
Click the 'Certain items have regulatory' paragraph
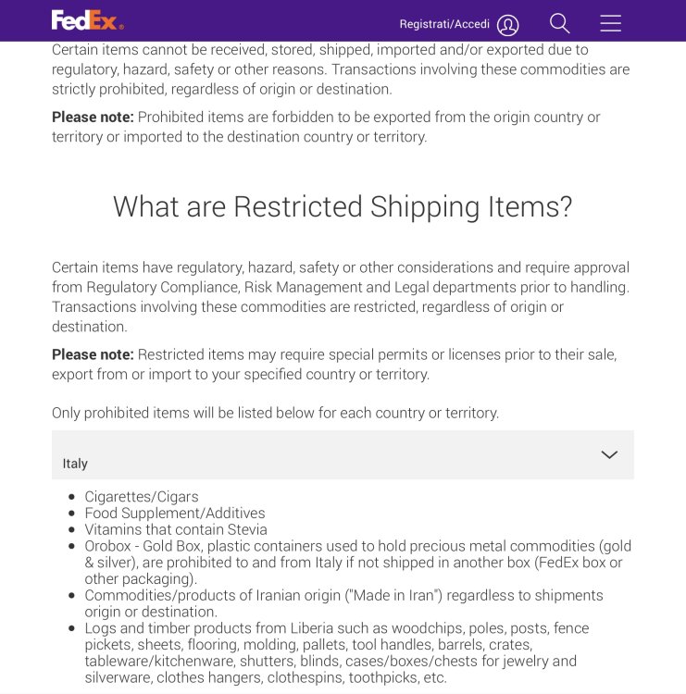[341, 296]
